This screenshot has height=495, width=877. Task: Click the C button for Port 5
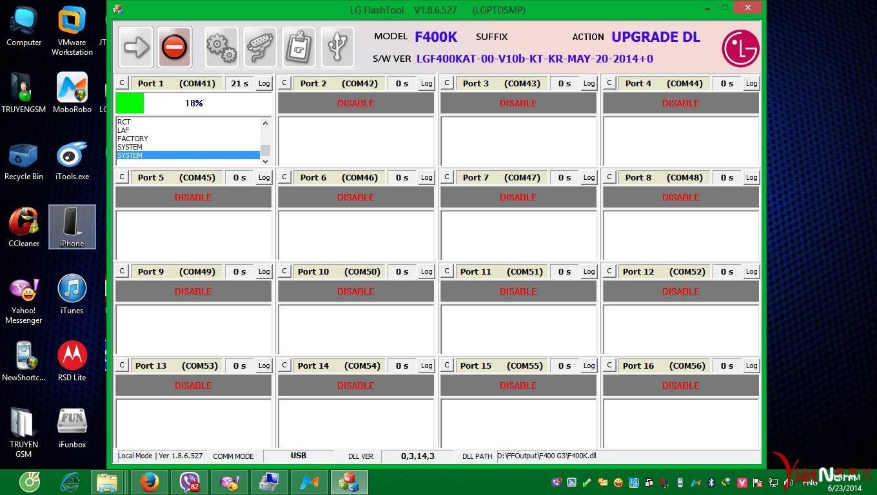(x=122, y=177)
